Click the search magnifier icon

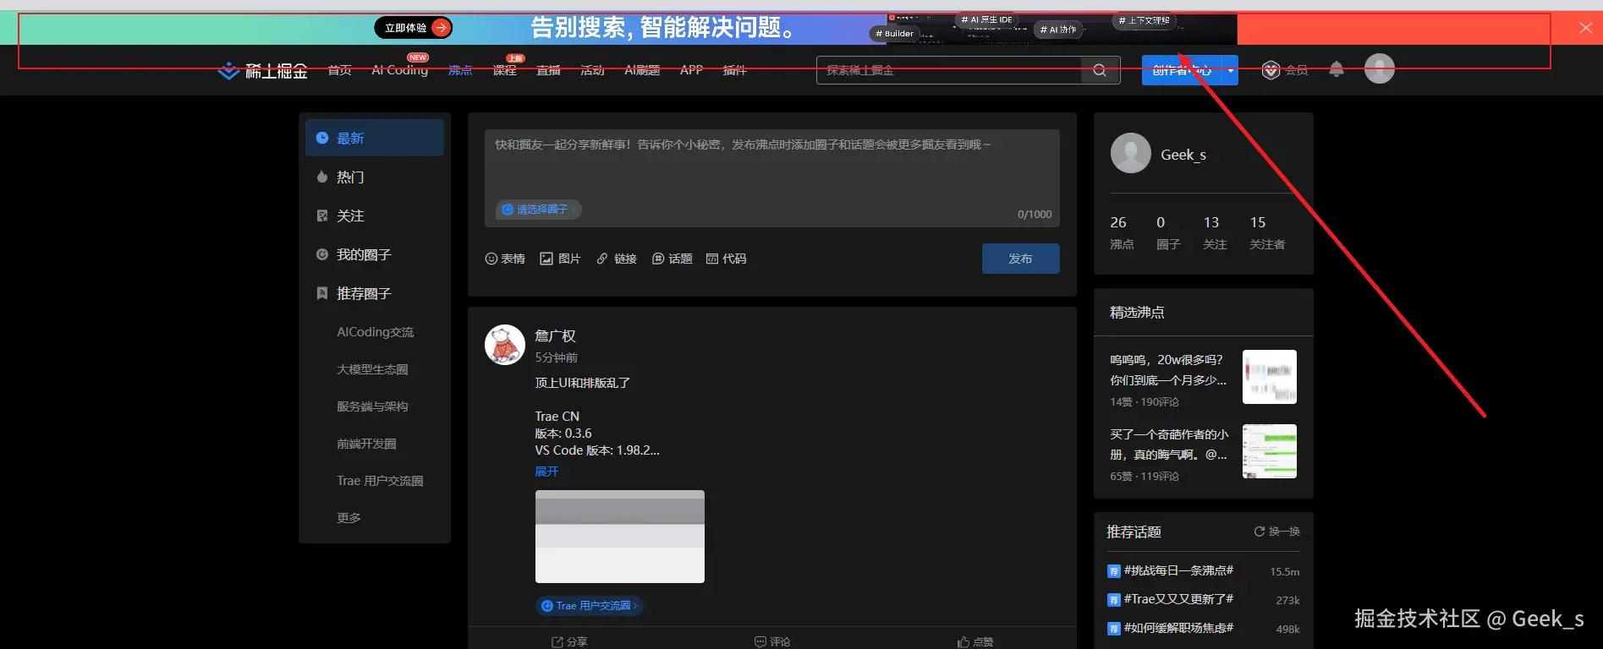[x=1100, y=70]
